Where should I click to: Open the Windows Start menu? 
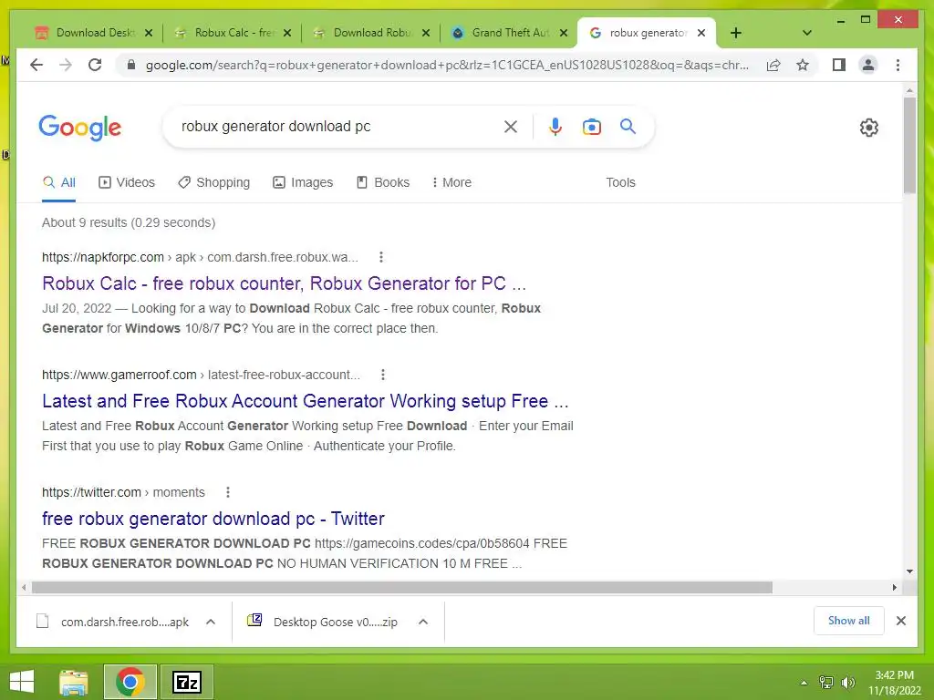(x=22, y=682)
